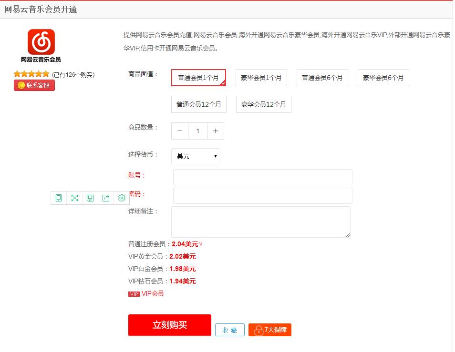The image size is (455, 352).
Task: Click the 收藏 favorite button
Action: pyautogui.click(x=230, y=330)
